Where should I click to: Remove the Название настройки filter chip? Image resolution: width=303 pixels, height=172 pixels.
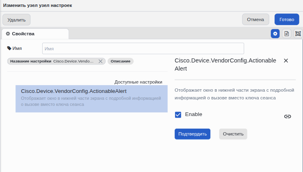click(x=100, y=61)
